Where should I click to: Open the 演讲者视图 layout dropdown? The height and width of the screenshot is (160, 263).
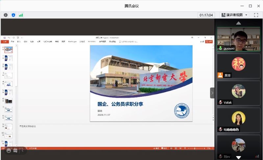pyautogui.click(x=234, y=15)
